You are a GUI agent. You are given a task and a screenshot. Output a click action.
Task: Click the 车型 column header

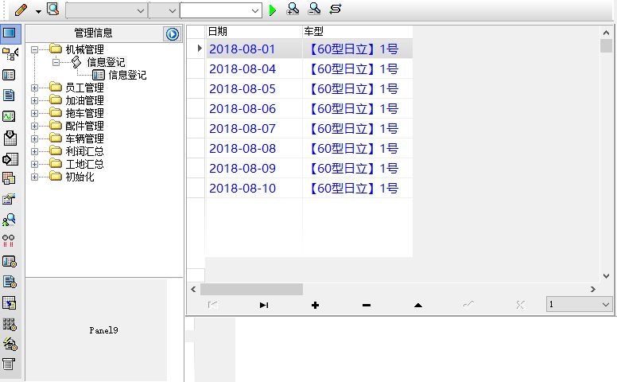(358, 32)
